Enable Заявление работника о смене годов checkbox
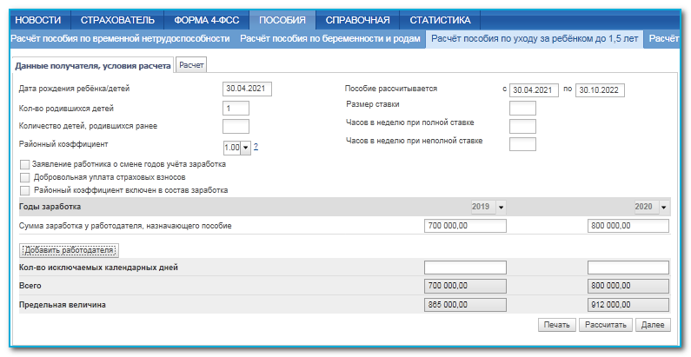This screenshot has height=357, width=691. (24, 164)
